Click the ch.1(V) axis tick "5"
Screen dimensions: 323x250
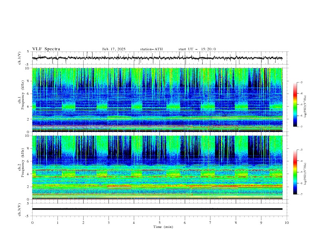[x=28, y=51]
